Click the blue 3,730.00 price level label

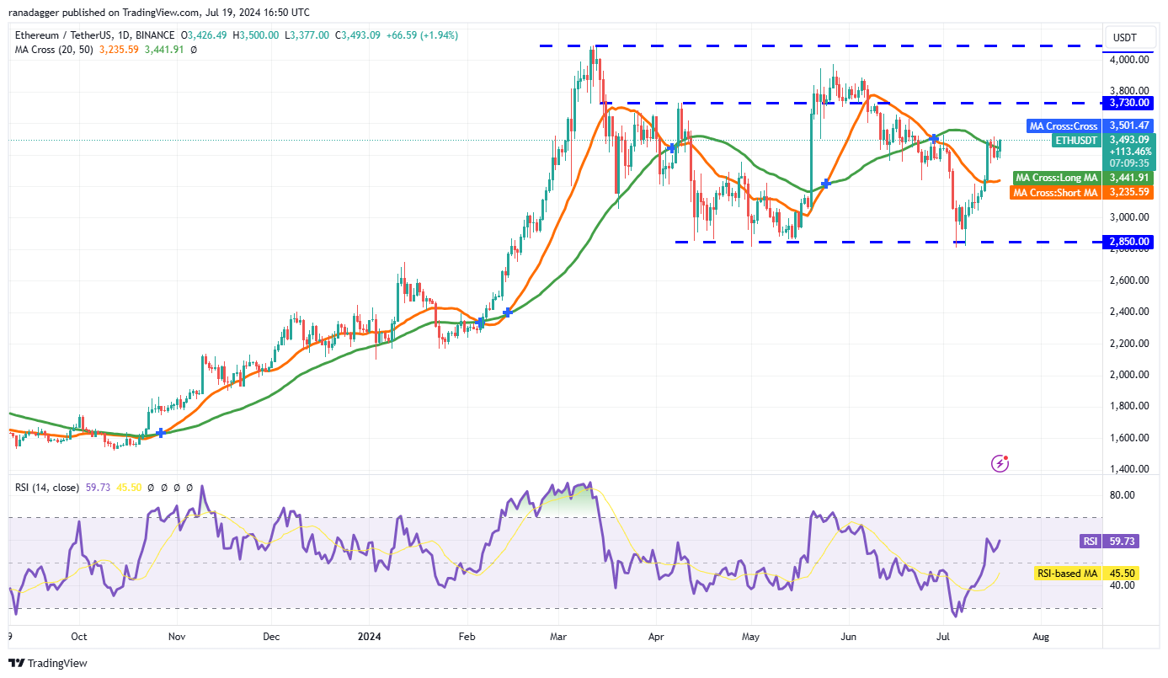click(x=1129, y=103)
